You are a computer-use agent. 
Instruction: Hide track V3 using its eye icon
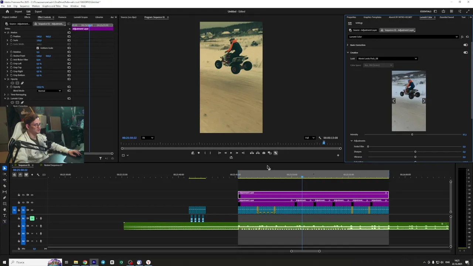(32, 195)
